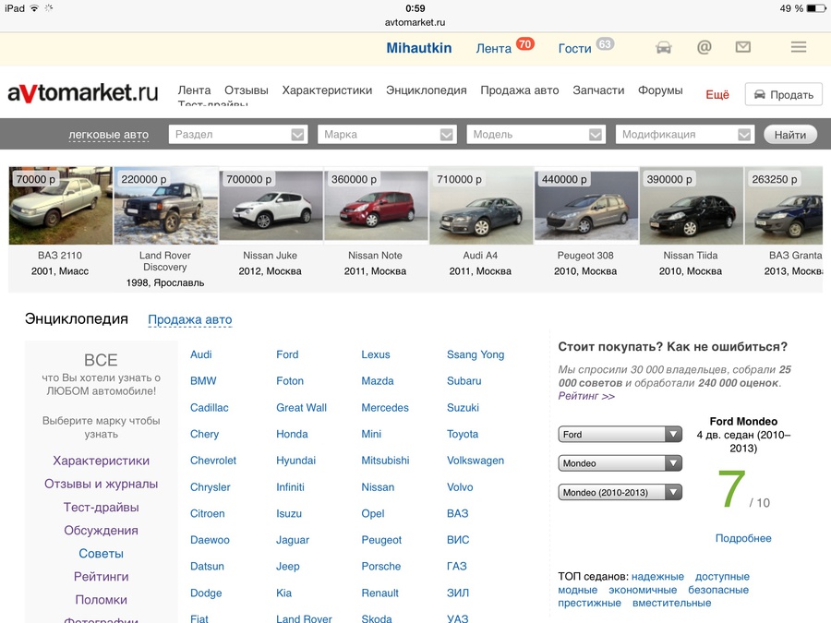831x623 pixels.
Task: Click the Найти search button
Action: [x=790, y=135]
